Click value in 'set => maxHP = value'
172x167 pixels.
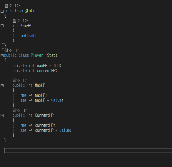pos(56,100)
